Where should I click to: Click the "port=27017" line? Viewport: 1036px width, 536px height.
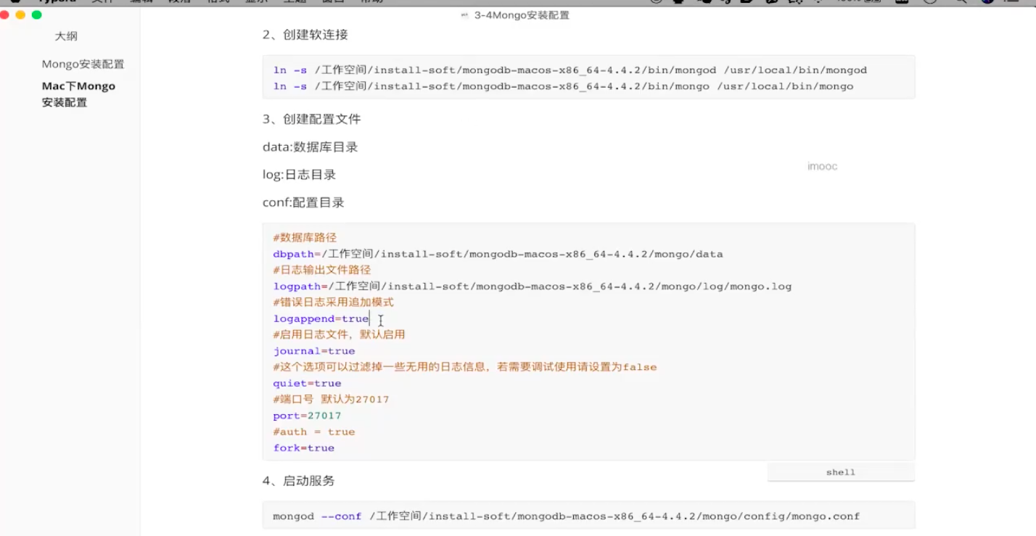(x=307, y=416)
